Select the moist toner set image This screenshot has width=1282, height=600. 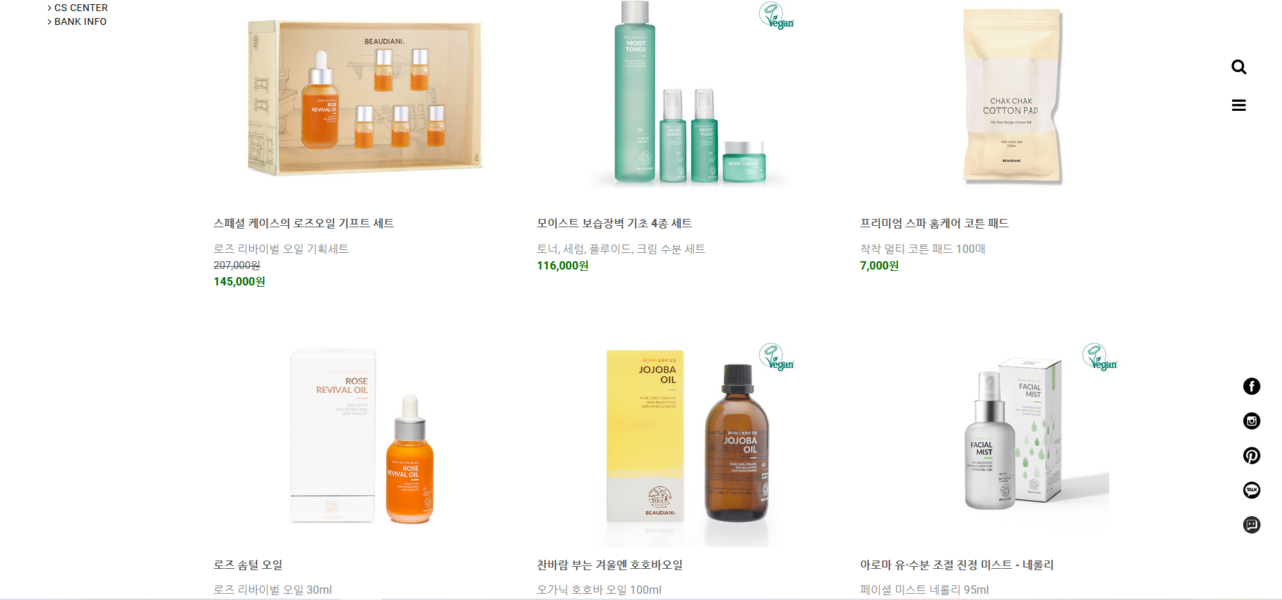click(690, 94)
